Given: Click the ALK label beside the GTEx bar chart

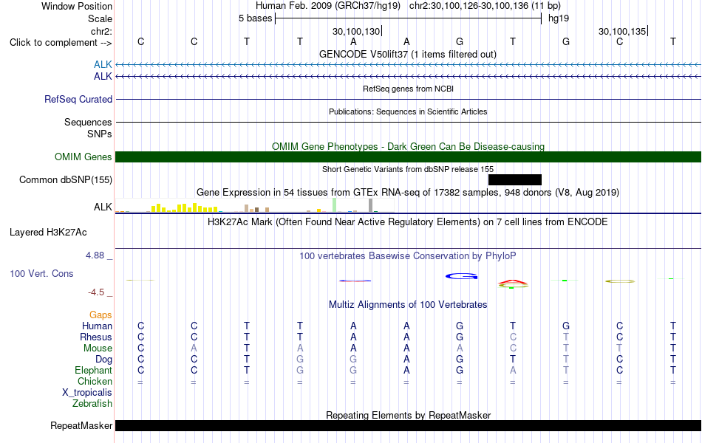Looking at the screenshot, I should pos(103,207).
